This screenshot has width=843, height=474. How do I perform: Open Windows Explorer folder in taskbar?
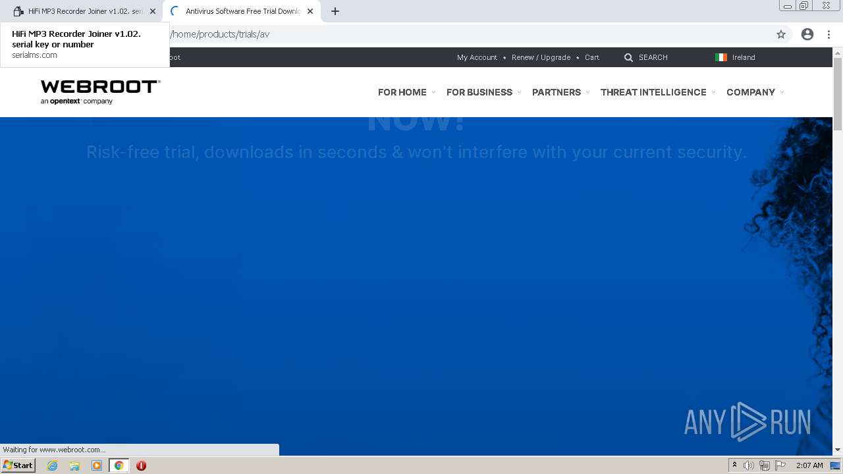coord(74,465)
